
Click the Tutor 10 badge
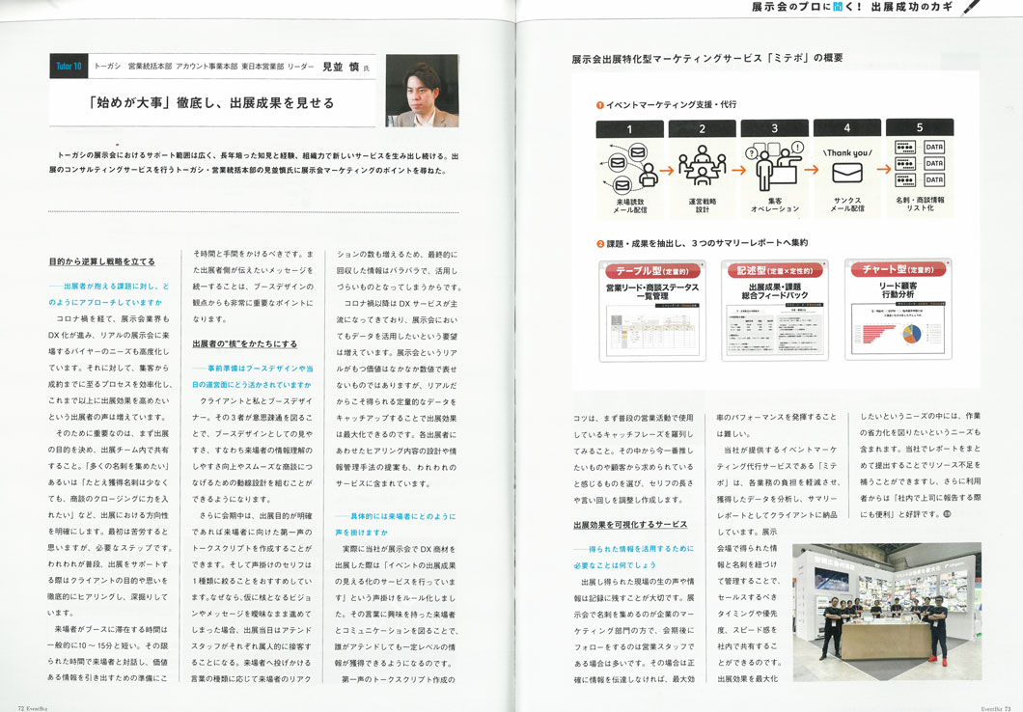point(69,66)
